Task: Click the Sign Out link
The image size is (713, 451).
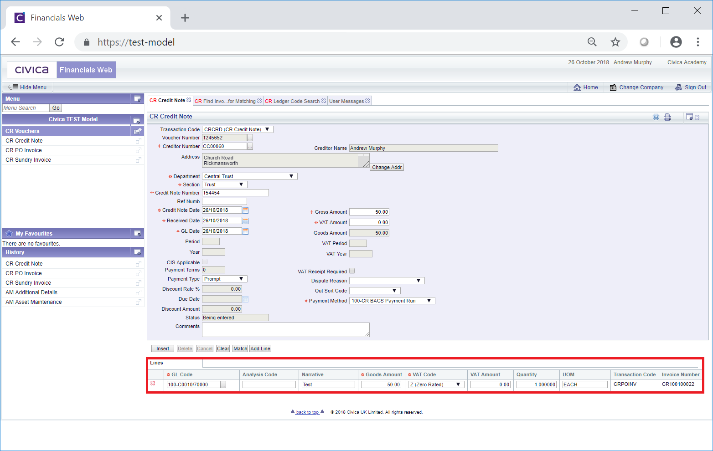Action: [x=691, y=87]
